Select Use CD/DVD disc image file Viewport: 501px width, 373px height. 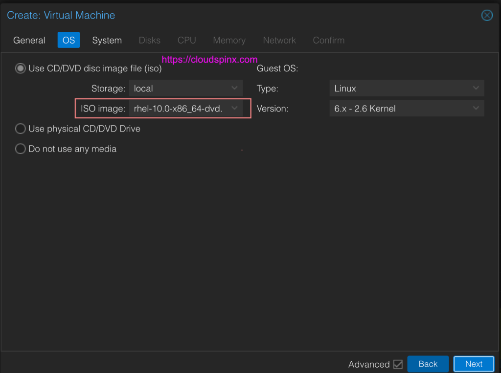pyautogui.click(x=20, y=68)
